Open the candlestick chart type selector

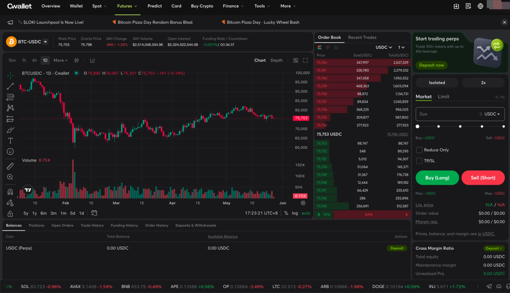[x=76, y=60]
